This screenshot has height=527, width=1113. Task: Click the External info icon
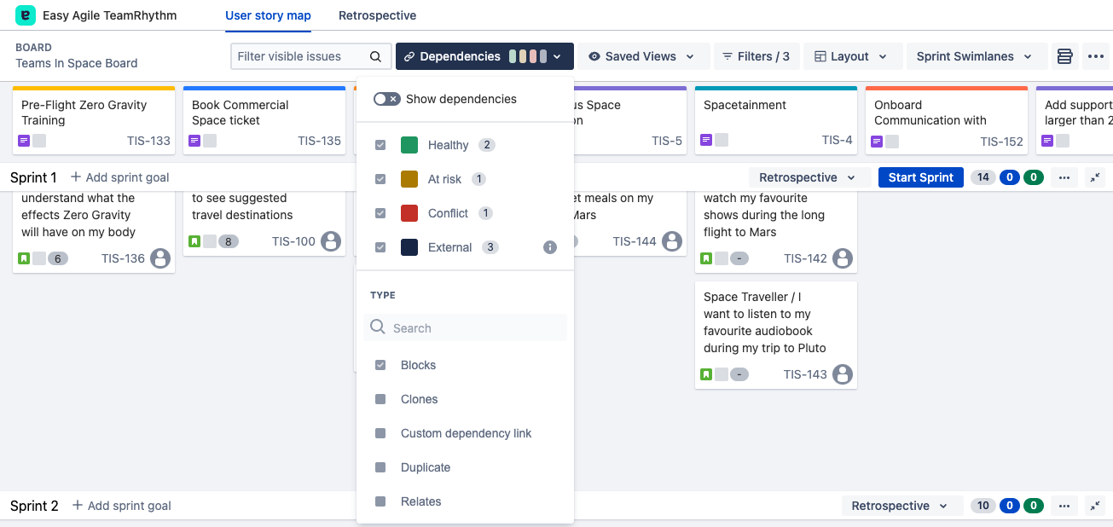[550, 247]
